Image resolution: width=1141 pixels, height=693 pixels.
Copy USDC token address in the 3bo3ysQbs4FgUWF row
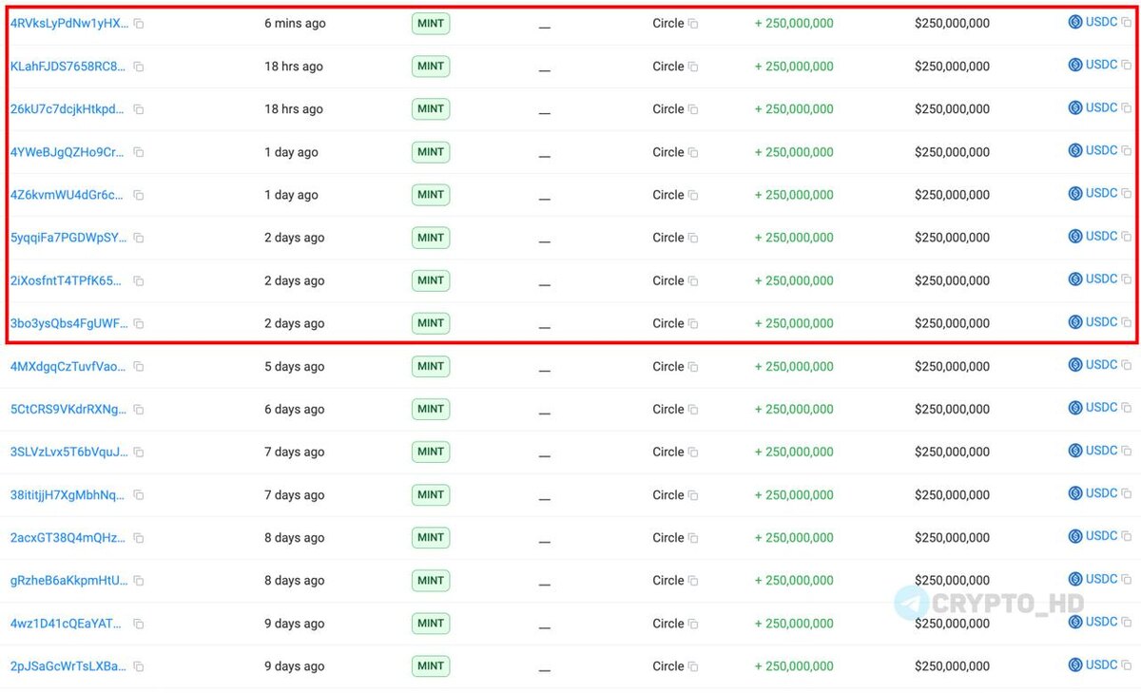1127,322
